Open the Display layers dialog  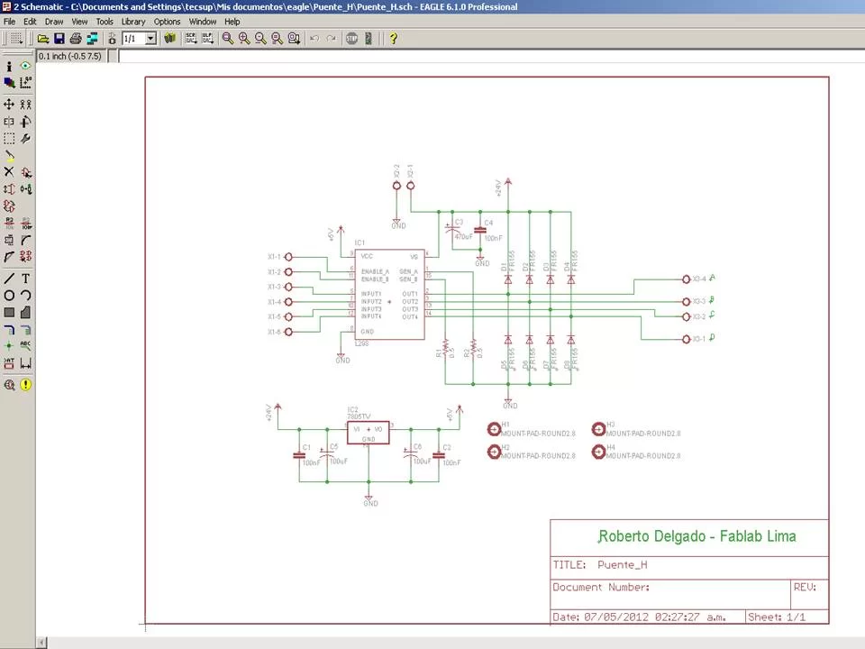[10, 81]
